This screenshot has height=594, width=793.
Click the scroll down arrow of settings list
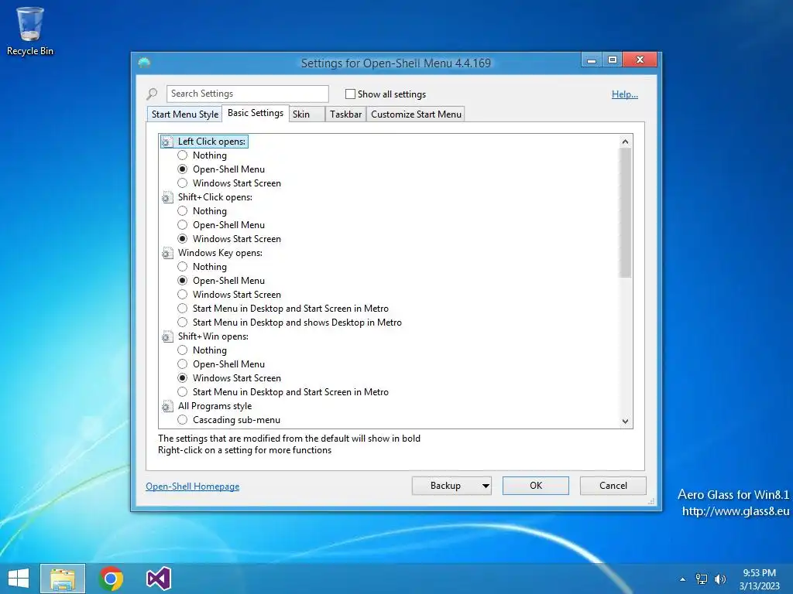[x=625, y=422]
